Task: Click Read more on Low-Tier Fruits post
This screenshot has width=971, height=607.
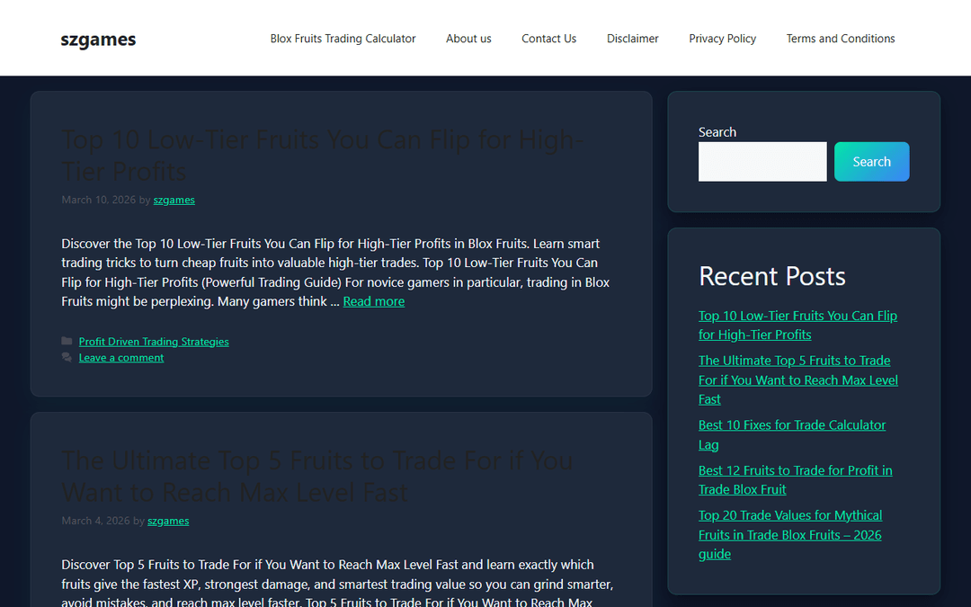Action: (373, 301)
